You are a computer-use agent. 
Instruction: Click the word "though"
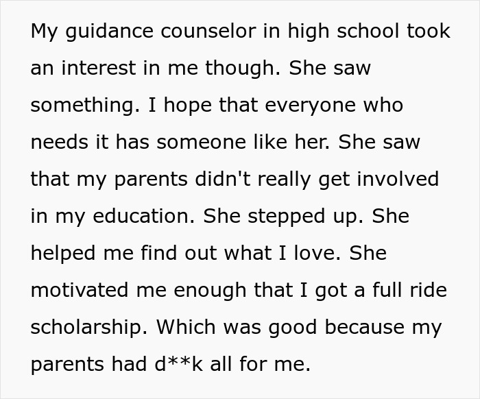[x=244, y=69]
